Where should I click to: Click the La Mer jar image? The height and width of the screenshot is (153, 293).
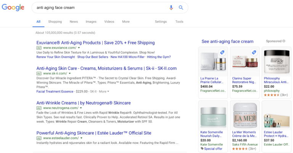coord(245,116)
